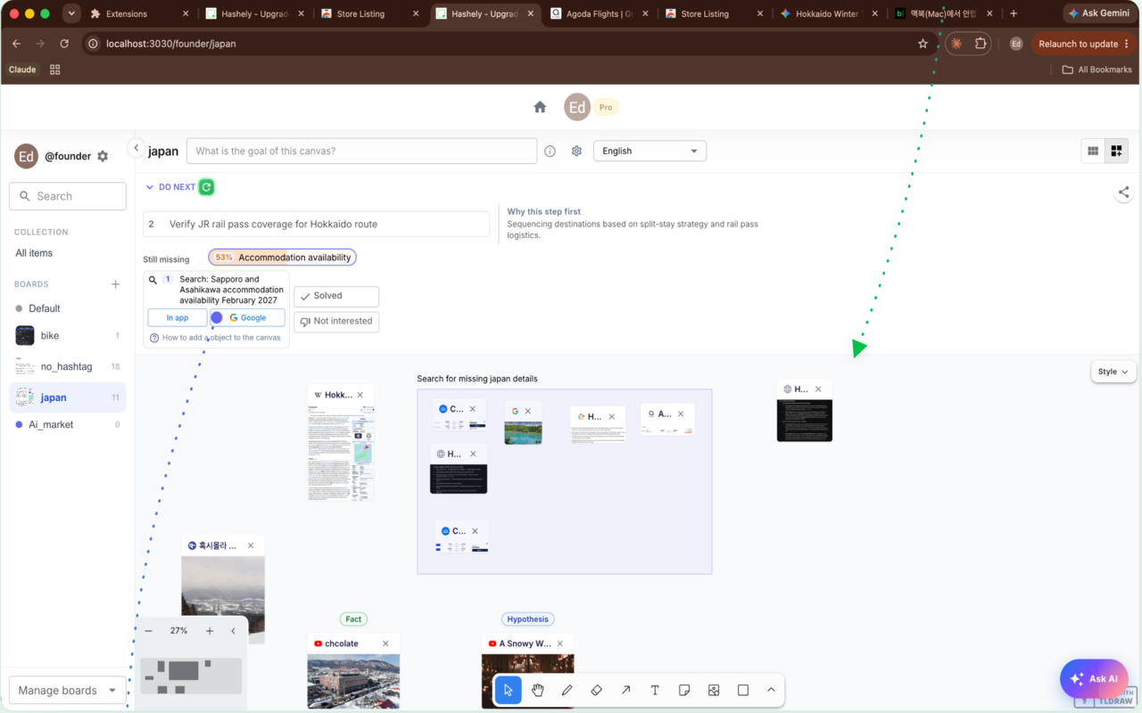Switch to the Hokkaido Winter browser tab
This screenshot has height=713, width=1142.
click(828, 14)
